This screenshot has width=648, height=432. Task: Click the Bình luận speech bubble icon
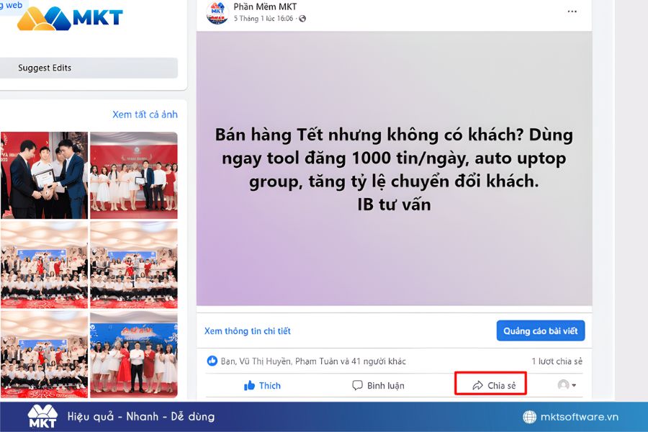click(357, 385)
